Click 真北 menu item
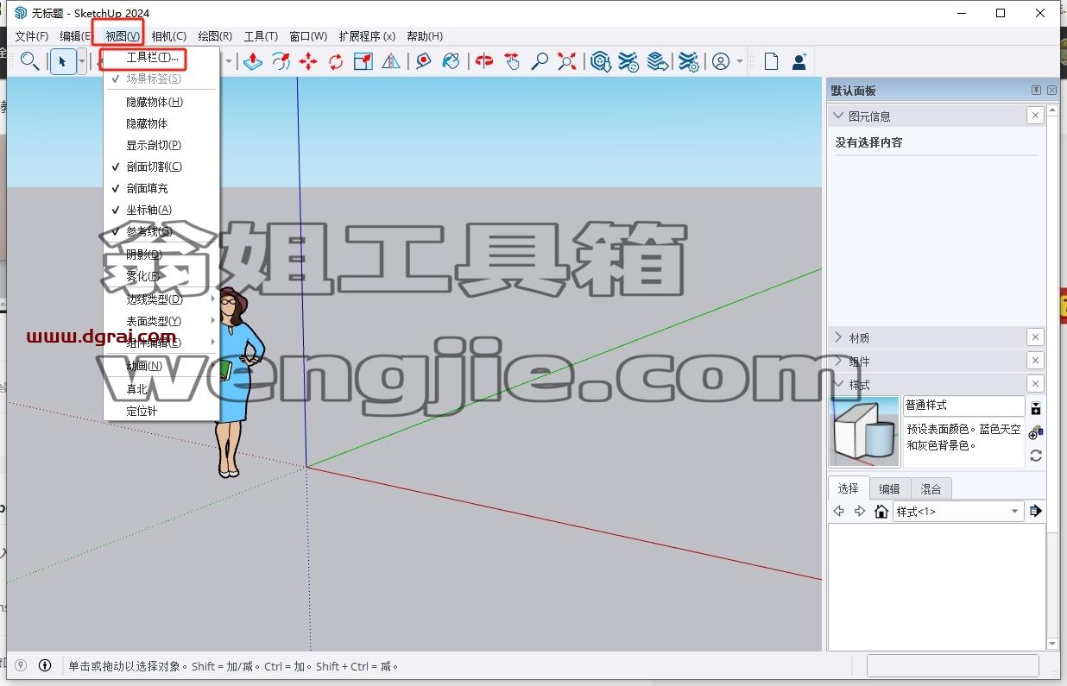Viewport: 1067px width, 686px height. 161,389
